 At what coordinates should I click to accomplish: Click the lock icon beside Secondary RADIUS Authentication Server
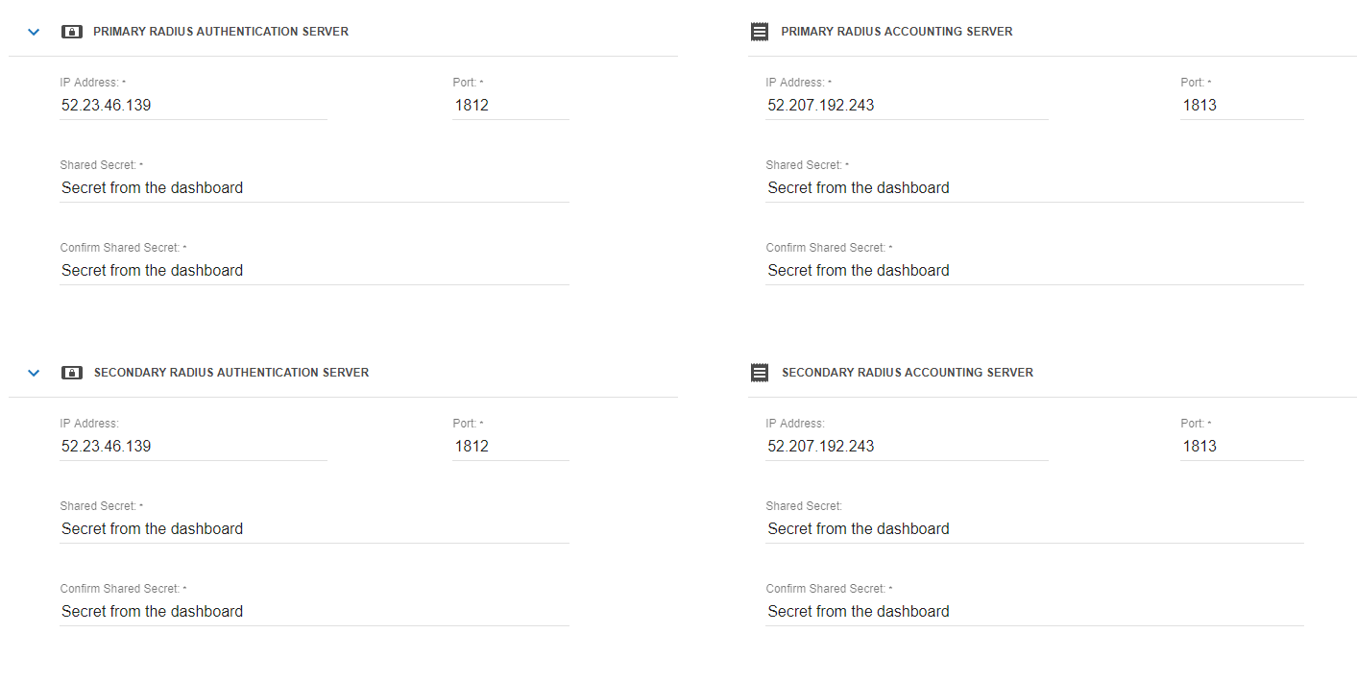click(72, 373)
